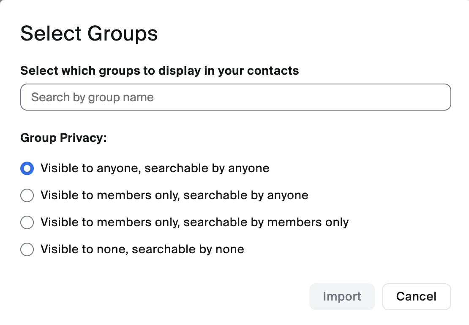Pick "Visible to members only, searchable by members only"
The image size is (469, 325).
click(27, 222)
